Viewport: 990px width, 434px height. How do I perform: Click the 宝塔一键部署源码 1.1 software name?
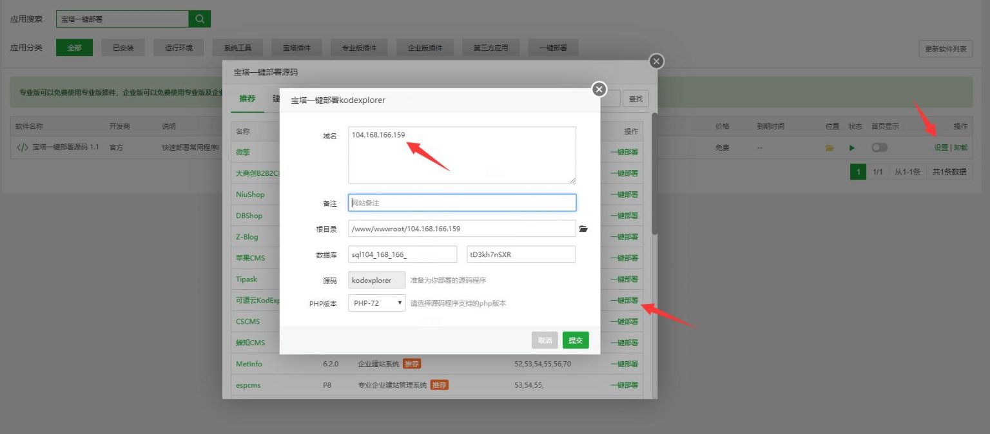tap(66, 147)
